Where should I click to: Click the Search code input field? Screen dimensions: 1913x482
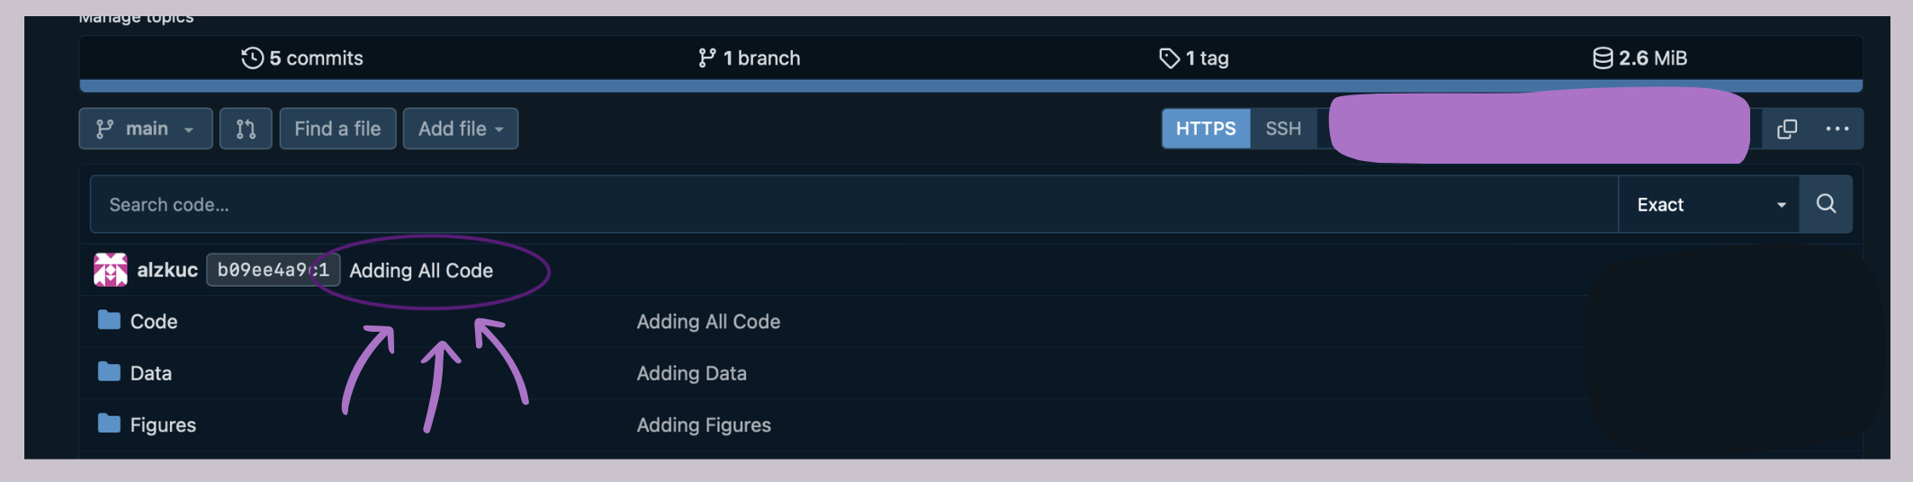853,204
